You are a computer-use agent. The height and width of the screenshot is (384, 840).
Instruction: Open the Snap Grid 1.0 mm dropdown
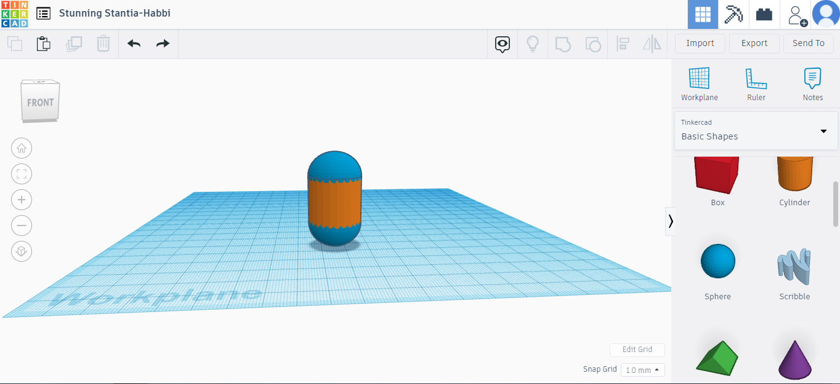643,370
